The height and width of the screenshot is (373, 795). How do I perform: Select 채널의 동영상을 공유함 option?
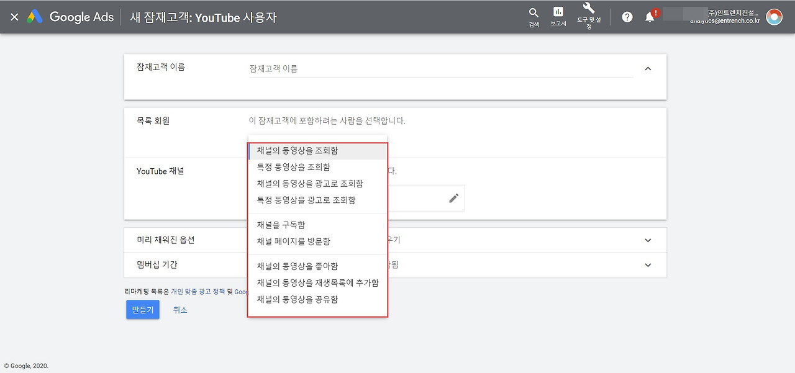(317, 300)
